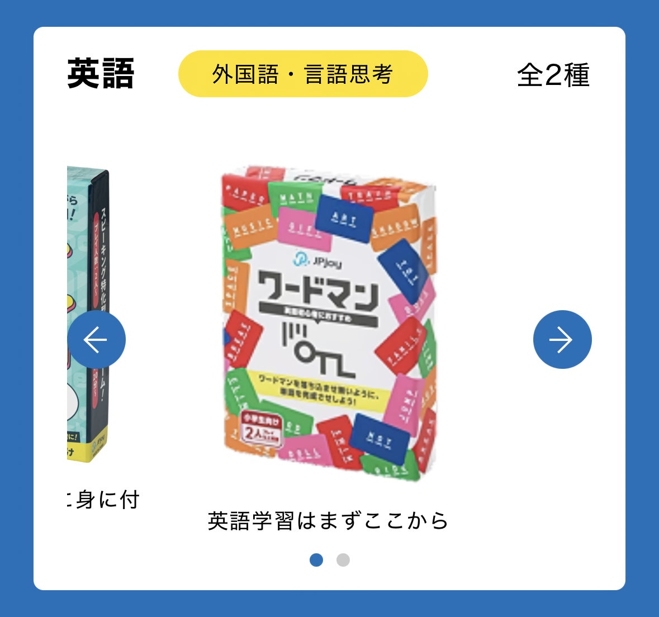The height and width of the screenshot is (617, 659).
Task: Click the green MATH card on the box
Action: [x=295, y=197]
